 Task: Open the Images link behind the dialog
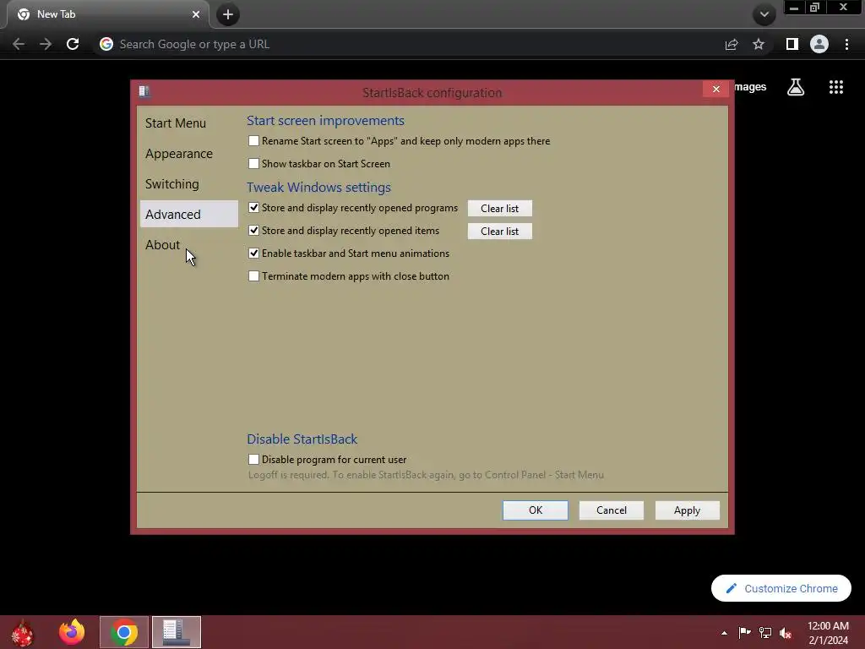tap(750, 87)
